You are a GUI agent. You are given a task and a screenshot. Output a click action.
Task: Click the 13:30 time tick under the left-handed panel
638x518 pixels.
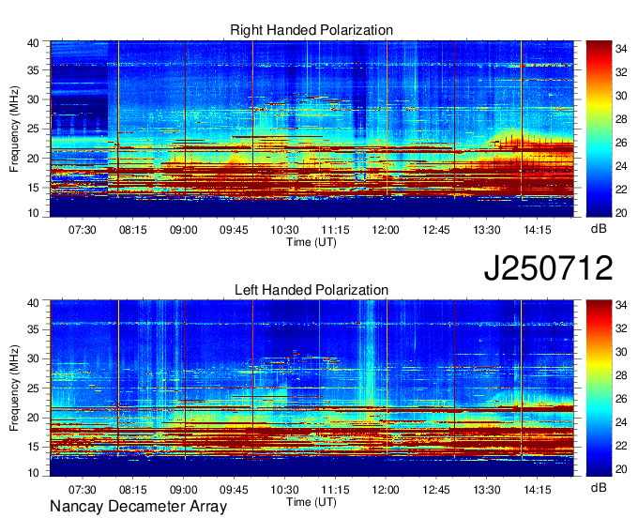point(487,490)
